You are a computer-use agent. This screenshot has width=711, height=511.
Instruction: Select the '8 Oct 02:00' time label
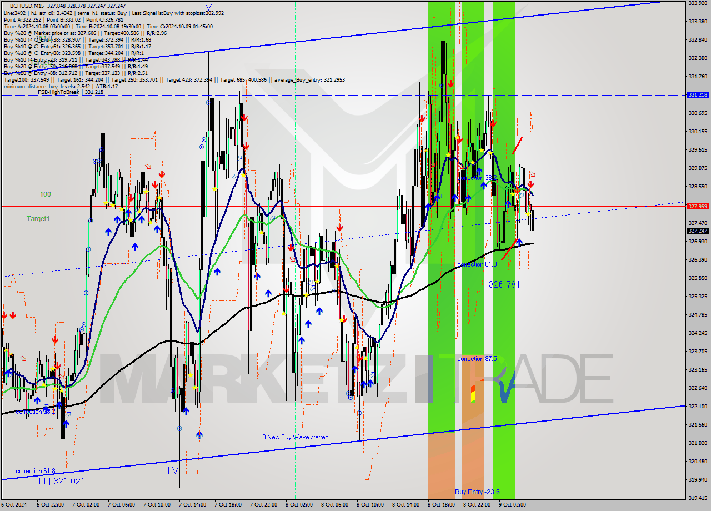(299, 505)
